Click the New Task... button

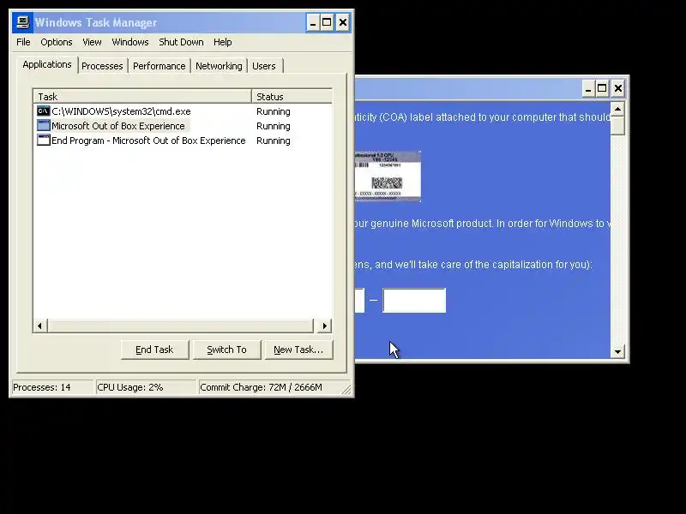click(298, 350)
